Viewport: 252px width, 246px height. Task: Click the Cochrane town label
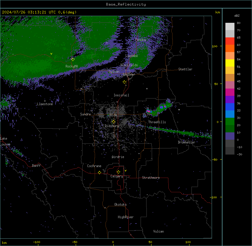(94, 166)
